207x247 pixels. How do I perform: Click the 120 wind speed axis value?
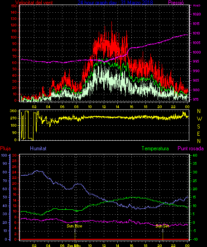14,25
